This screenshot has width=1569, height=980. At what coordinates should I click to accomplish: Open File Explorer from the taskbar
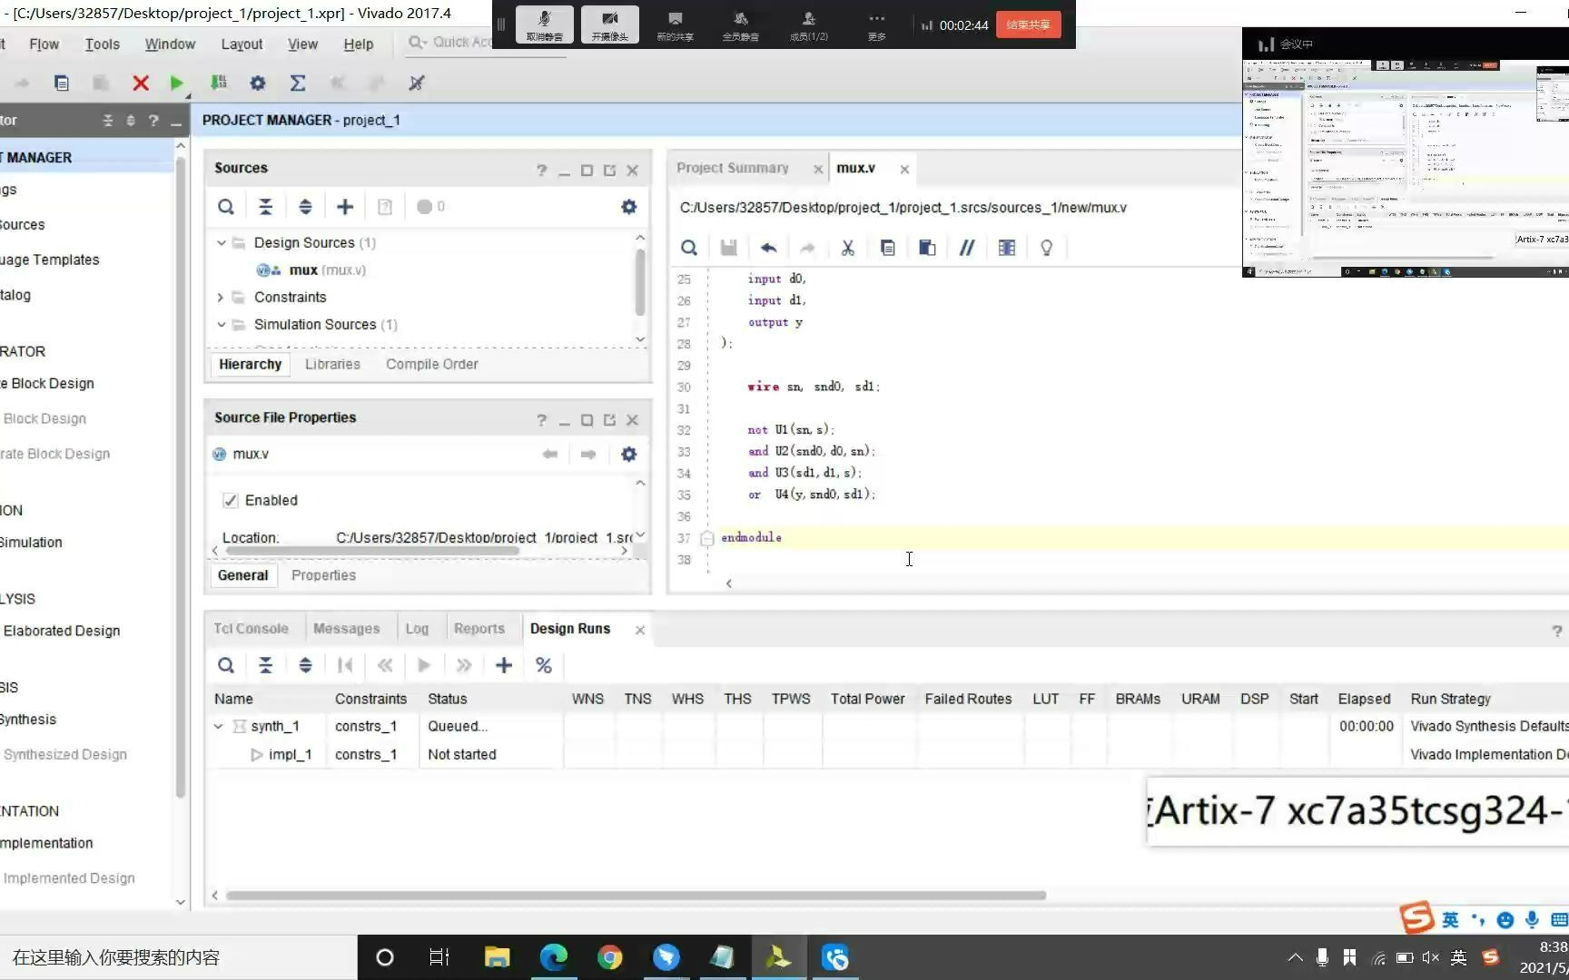(x=497, y=957)
